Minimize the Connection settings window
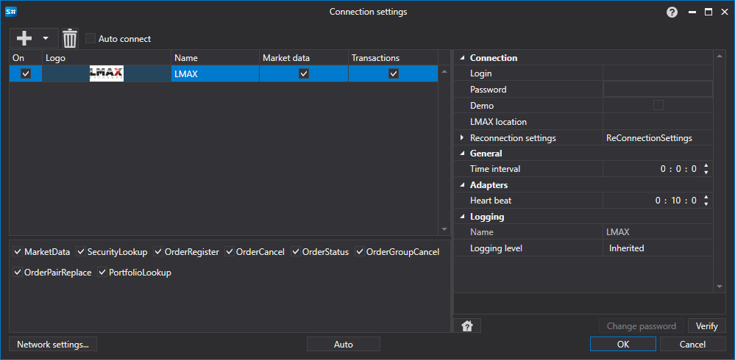 [692, 12]
